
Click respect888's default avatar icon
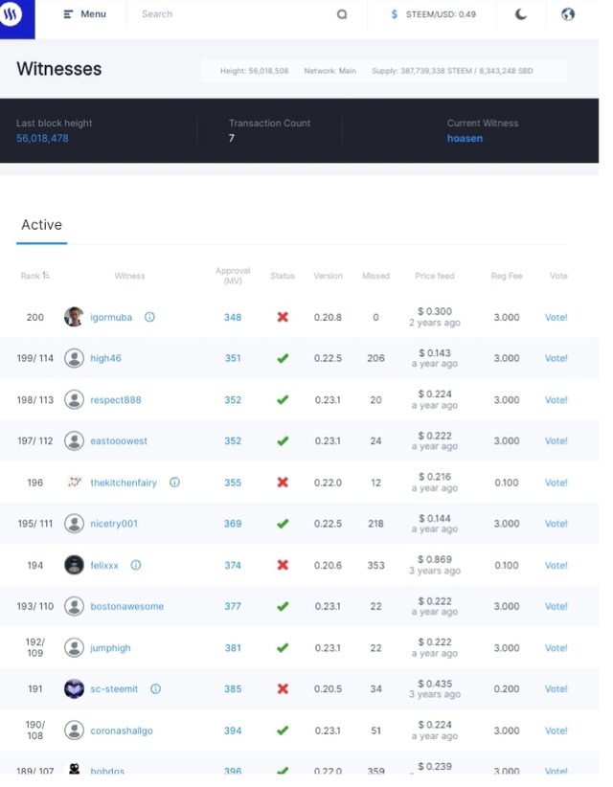(x=74, y=400)
